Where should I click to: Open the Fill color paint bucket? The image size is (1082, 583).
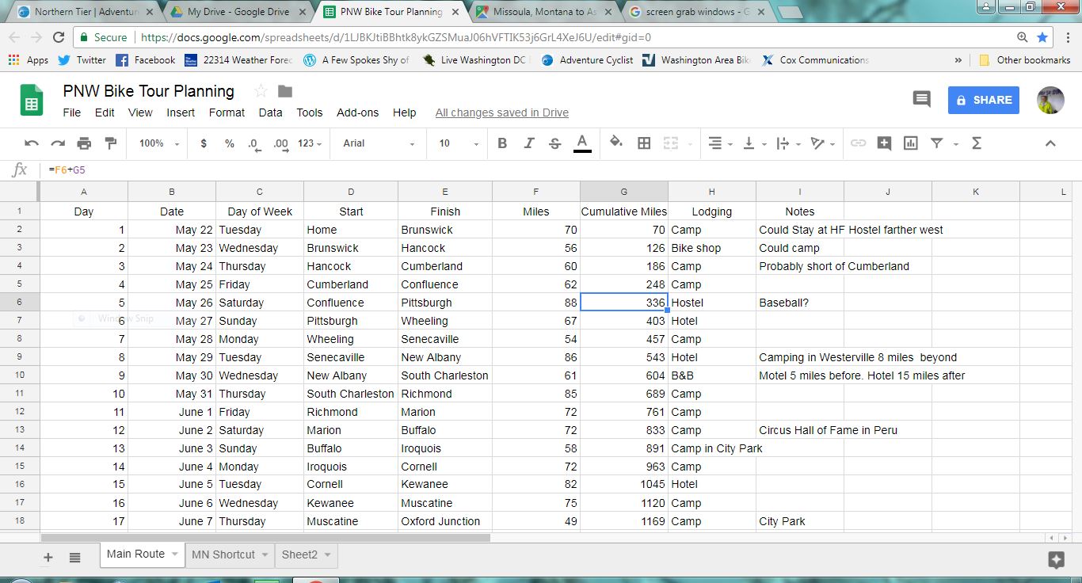[615, 143]
